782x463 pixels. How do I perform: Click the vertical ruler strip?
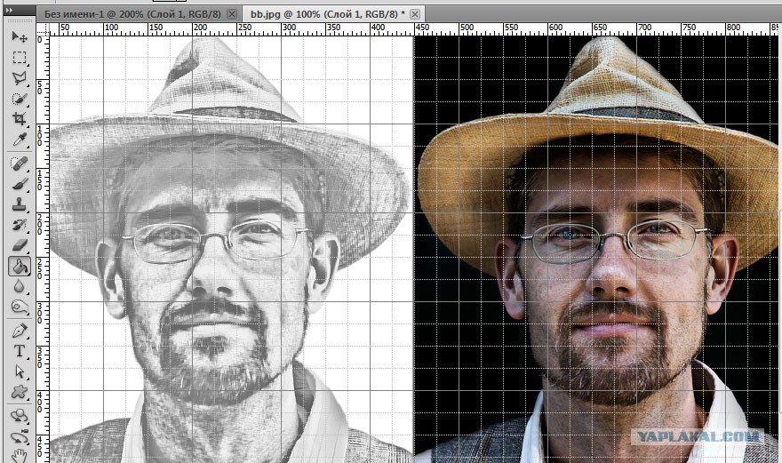click(43, 249)
